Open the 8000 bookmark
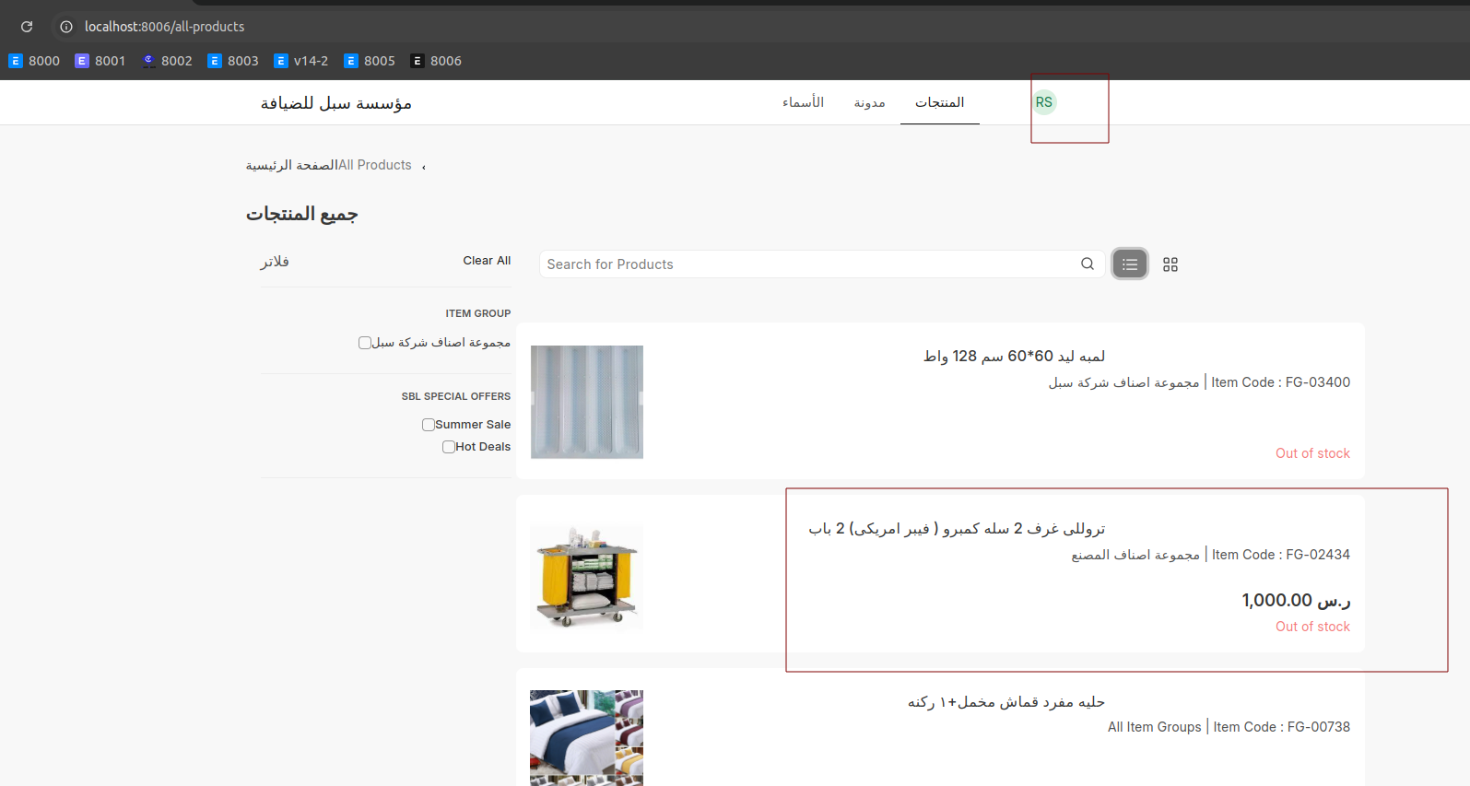Image resolution: width=1470 pixels, height=786 pixels. [x=35, y=61]
